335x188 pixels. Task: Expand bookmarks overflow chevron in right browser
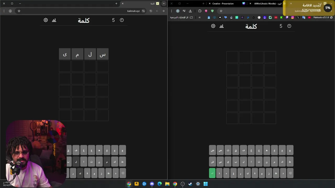tap(199, 17)
